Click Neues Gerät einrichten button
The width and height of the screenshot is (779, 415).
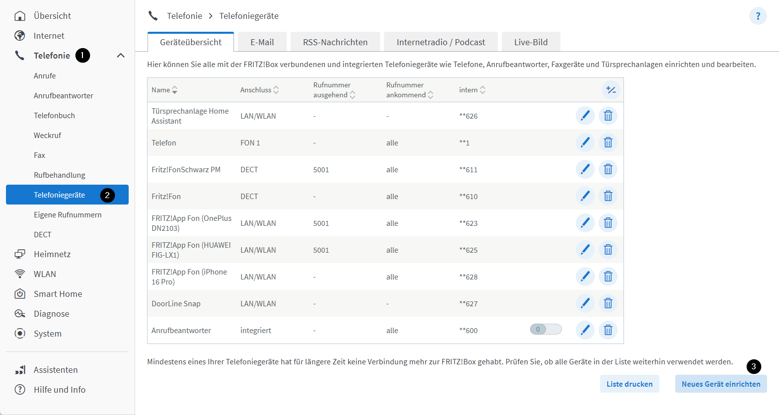click(720, 384)
